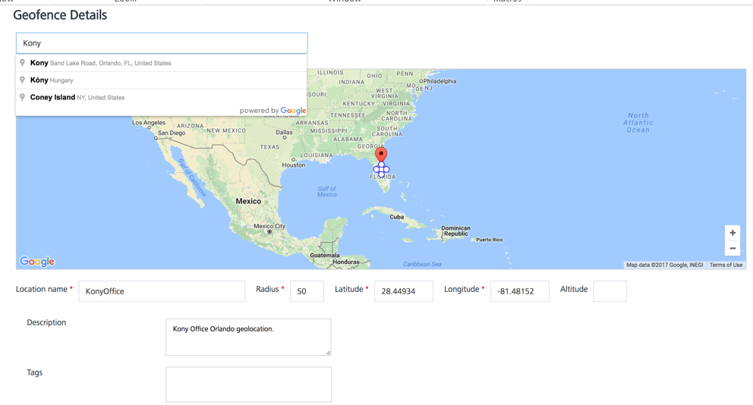Open the Terms of Use link
This screenshot has height=405, width=753.
726,265
